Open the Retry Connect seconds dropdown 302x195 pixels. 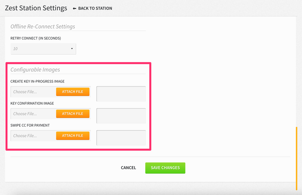point(43,49)
